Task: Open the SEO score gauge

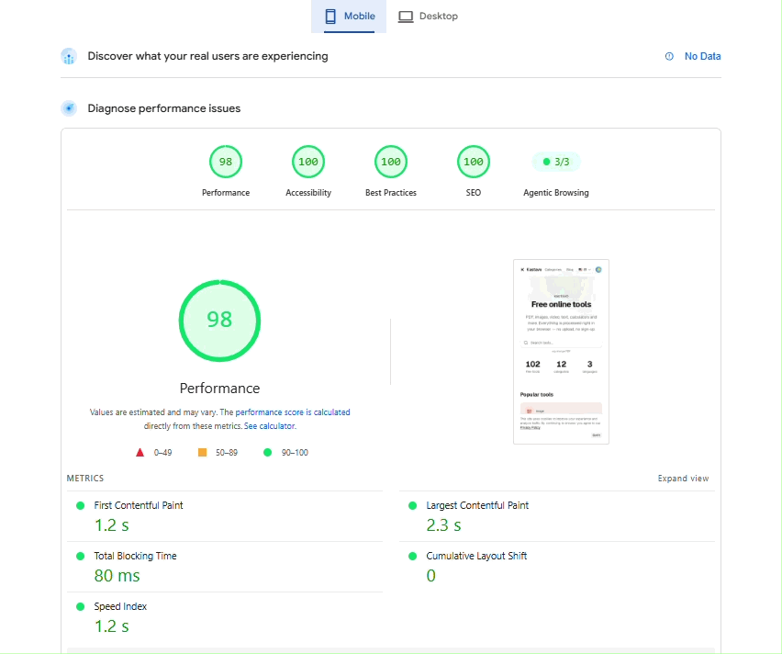Action: pyautogui.click(x=474, y=162)
